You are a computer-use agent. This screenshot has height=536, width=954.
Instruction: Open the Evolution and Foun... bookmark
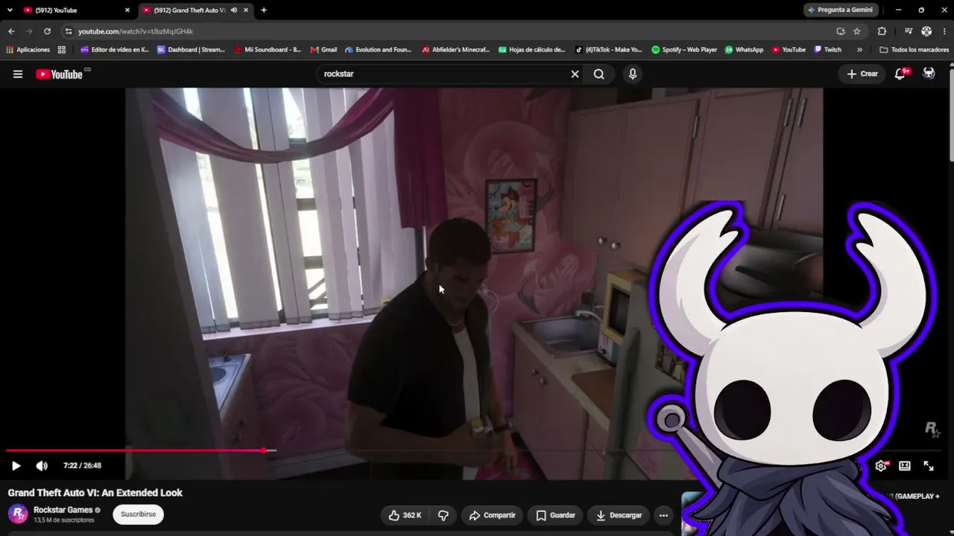point(378,50)
